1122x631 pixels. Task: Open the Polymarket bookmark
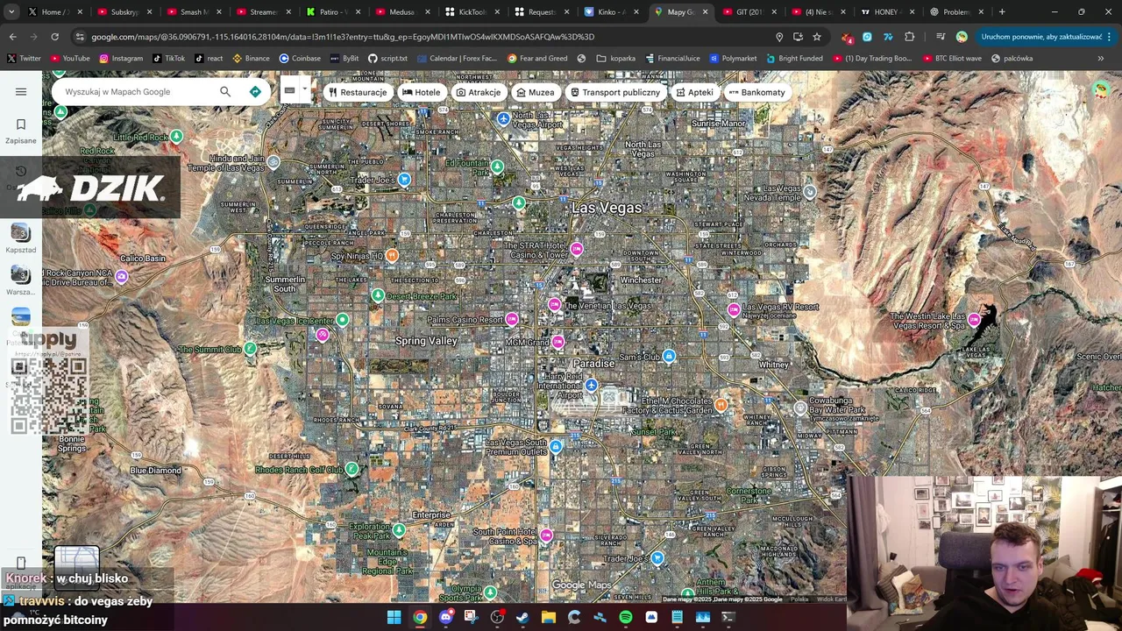tap(733, 59)
